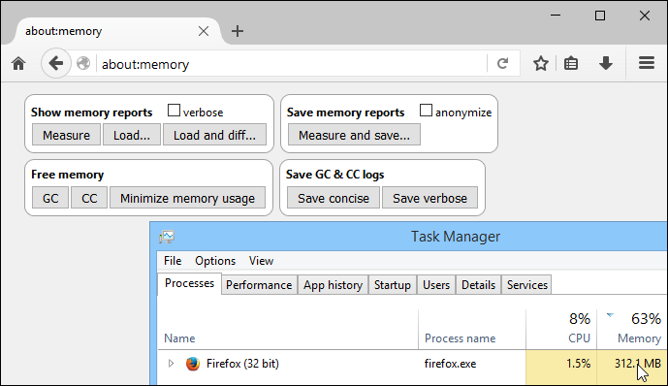The image size is (668, 386).
Task: Click the firefox.exe process name cell
Action: click(450, 364)
